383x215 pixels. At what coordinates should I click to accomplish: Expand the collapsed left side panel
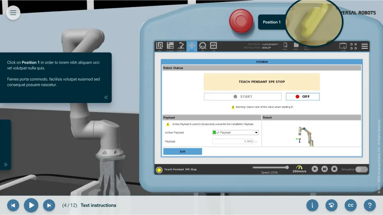(6, 165)
